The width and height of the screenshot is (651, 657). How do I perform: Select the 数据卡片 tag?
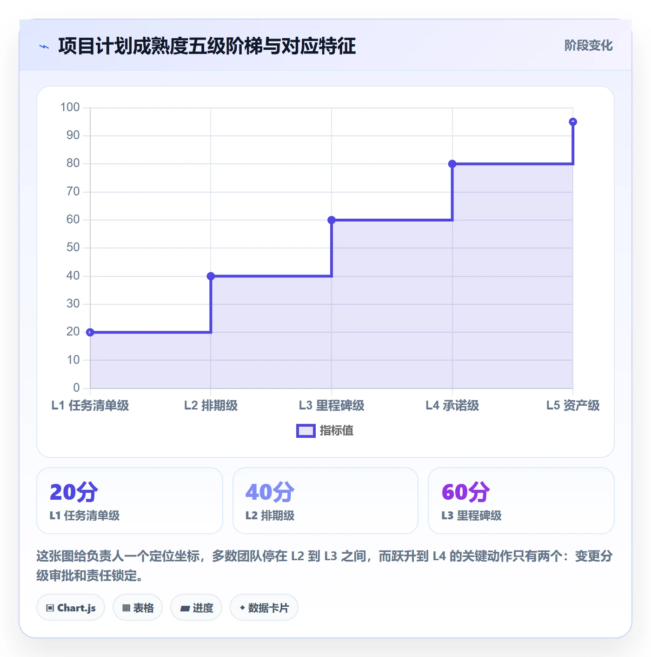point(264,608)
